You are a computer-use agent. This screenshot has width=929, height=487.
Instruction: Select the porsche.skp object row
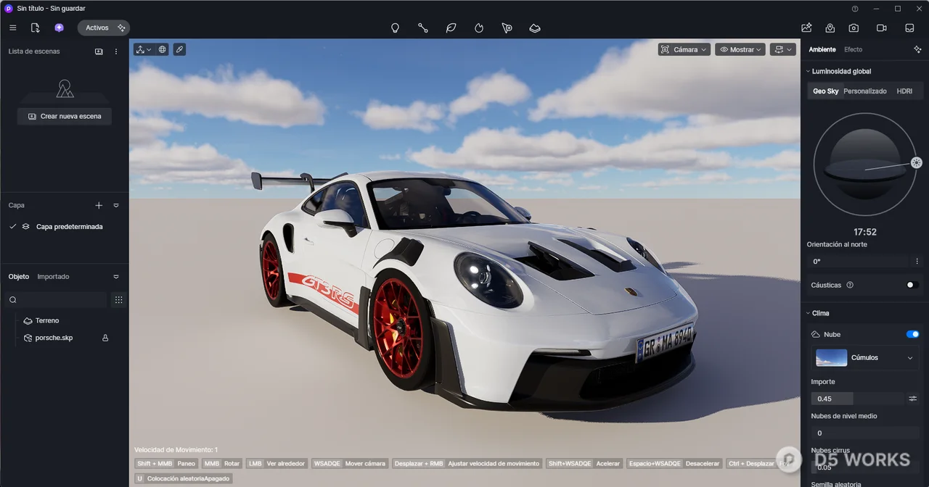click(65, 338)
